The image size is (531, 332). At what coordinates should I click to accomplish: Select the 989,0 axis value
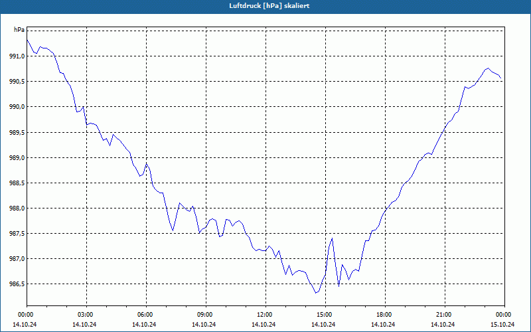tap(17, 158)
